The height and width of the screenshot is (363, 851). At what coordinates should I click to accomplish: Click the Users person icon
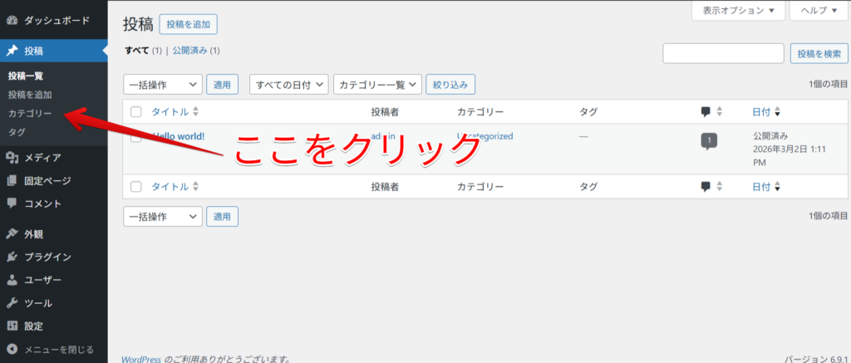point(12,281)
